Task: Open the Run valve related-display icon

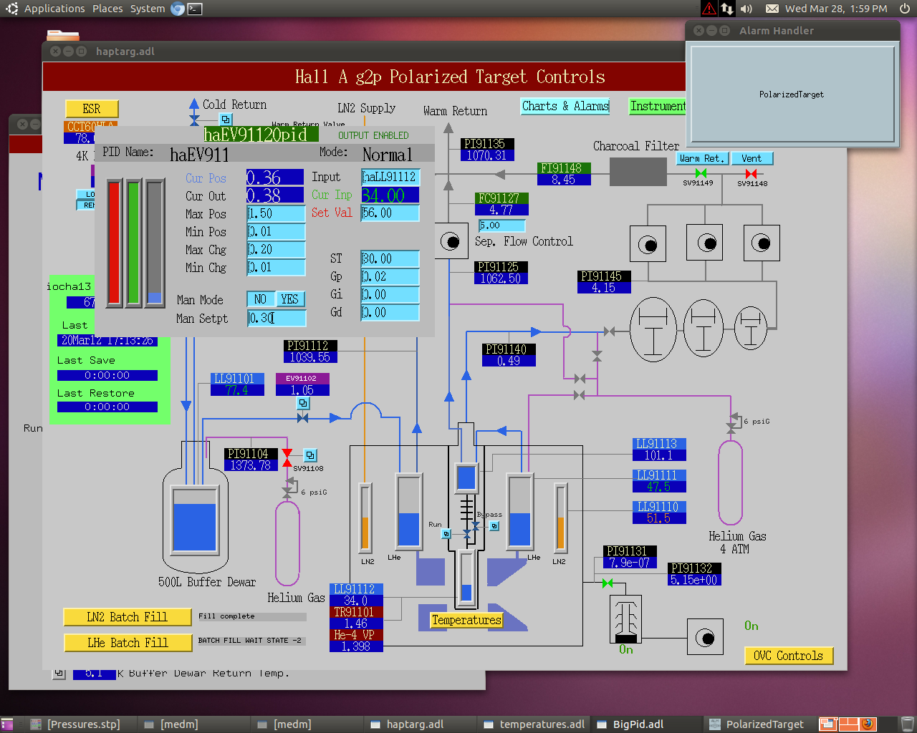Action: (446, 534)
